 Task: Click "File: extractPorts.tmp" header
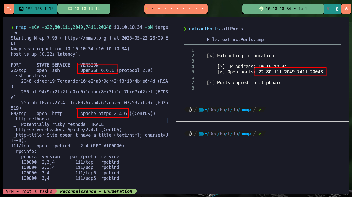tap(235, 40)
